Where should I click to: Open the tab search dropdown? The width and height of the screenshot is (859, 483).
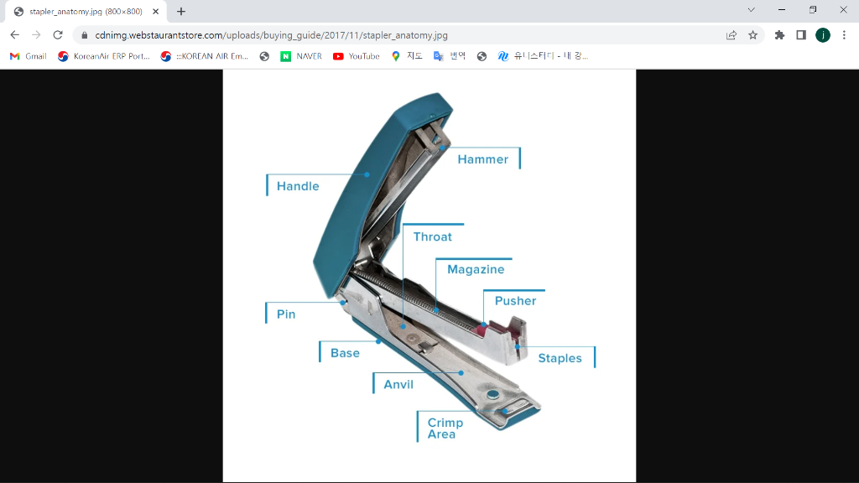pos(749,10)
